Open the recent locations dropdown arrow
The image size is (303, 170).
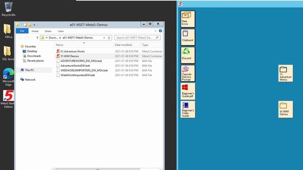point(32,38)
